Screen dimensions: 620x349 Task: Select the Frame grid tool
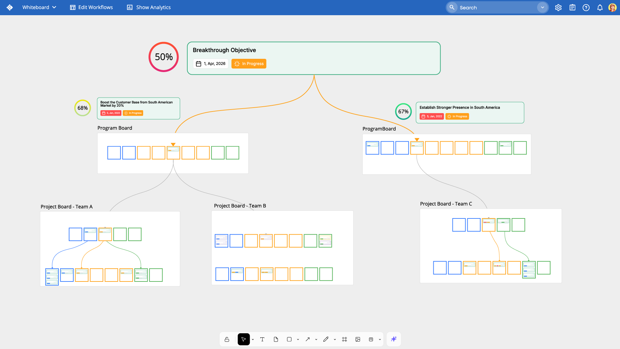[x=345, y=339]
